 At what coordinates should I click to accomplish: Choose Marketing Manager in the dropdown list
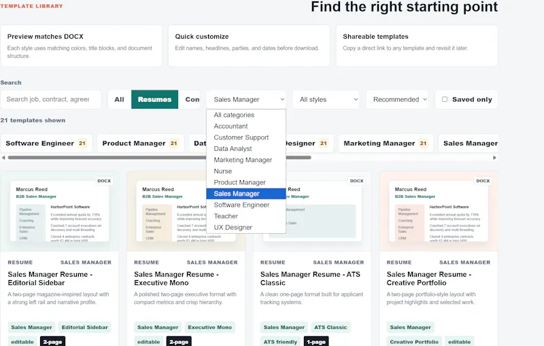pos(246,160)
